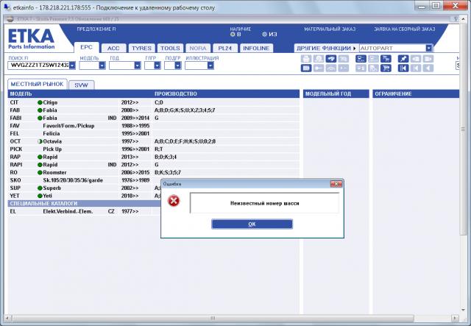This screenshot has height=326, width=471.
Task: Open the Модель dropdown
Action: coord(102,65)
